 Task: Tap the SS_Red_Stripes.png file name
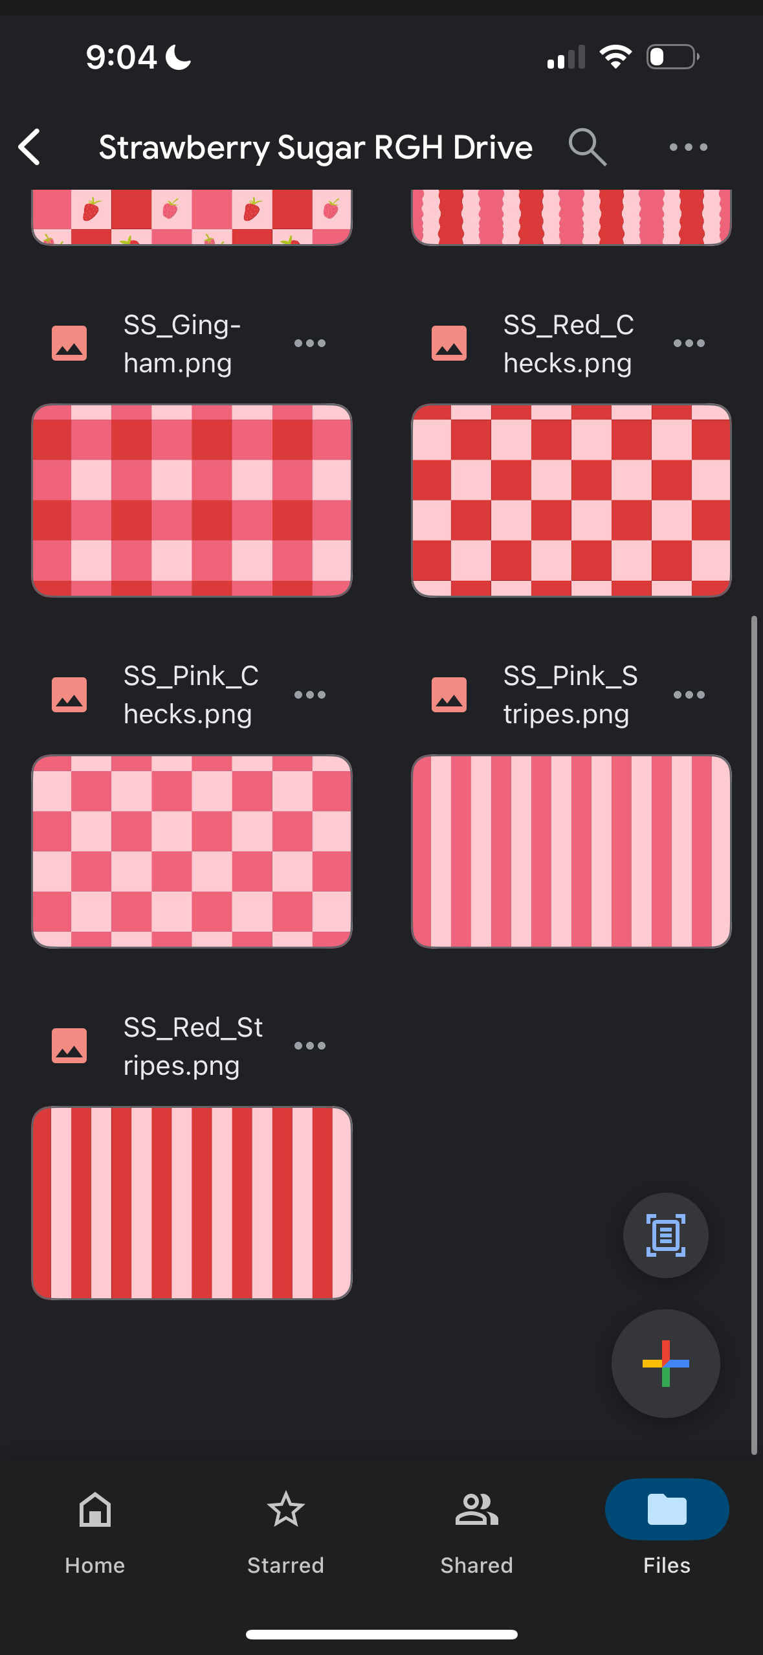point(193,1046)
